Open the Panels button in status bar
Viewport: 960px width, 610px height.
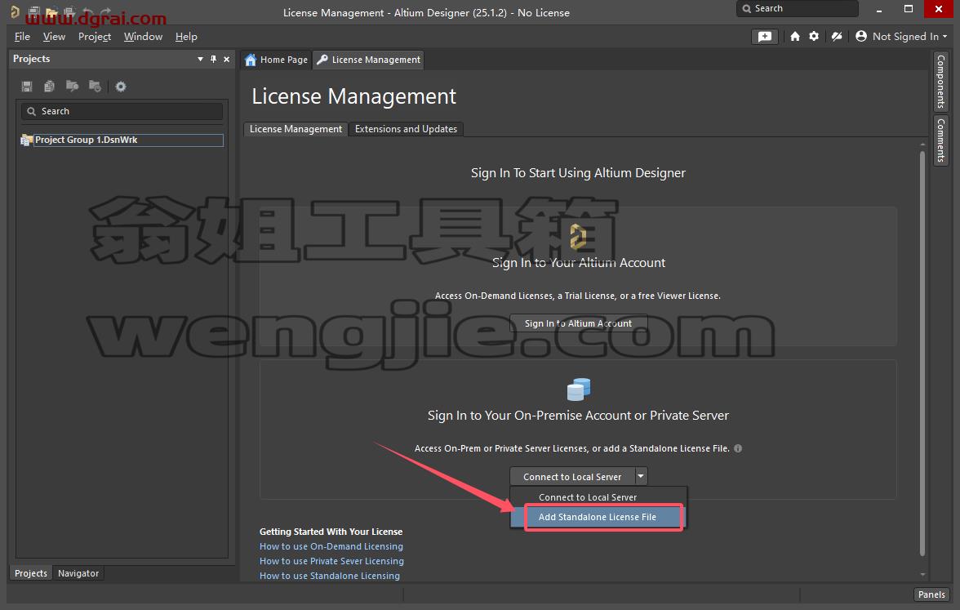click(931, 594)
